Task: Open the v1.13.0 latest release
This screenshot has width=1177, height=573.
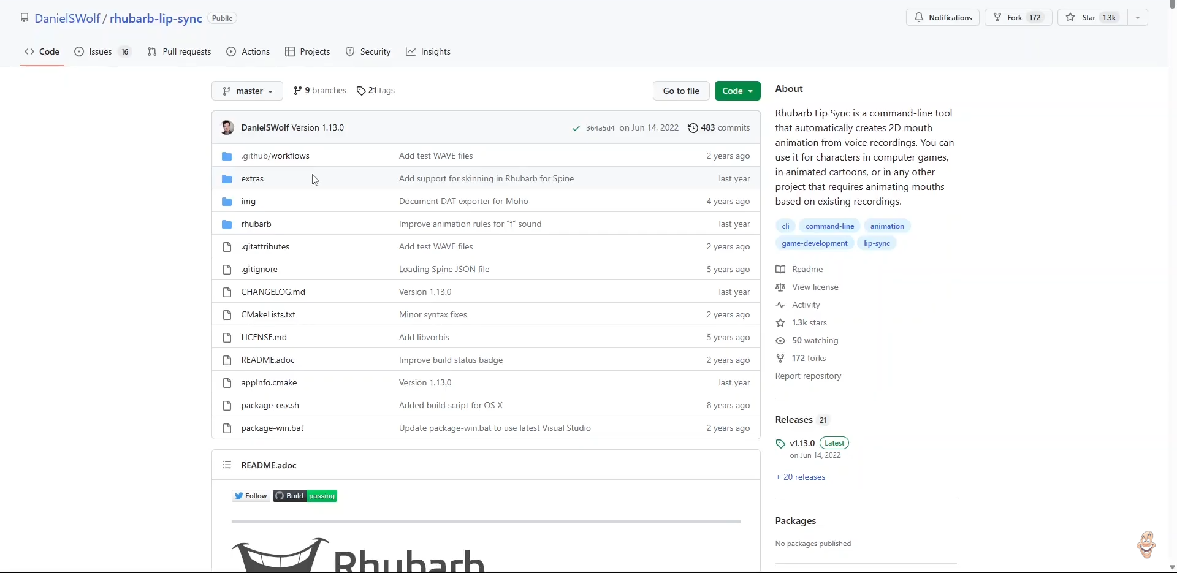Action: 802,443
